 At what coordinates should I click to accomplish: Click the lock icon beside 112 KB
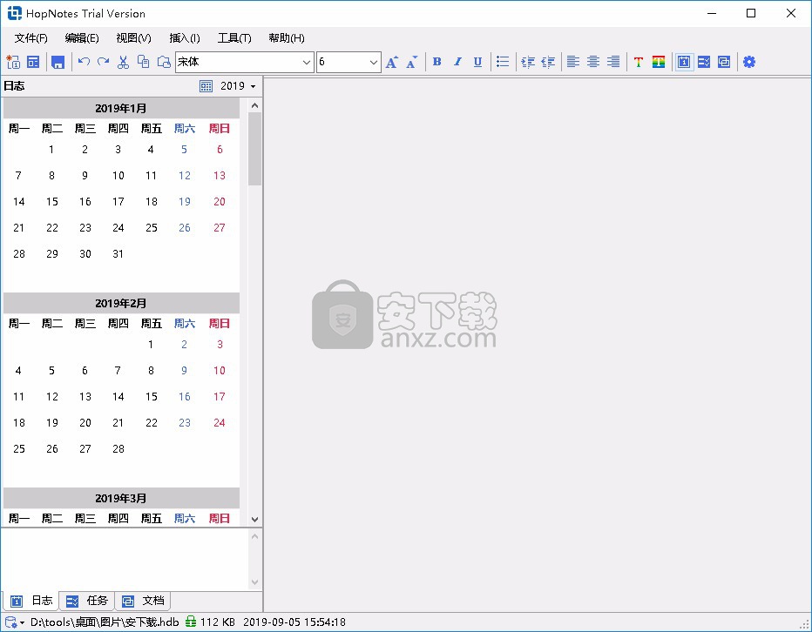click(x=191, y=622)
